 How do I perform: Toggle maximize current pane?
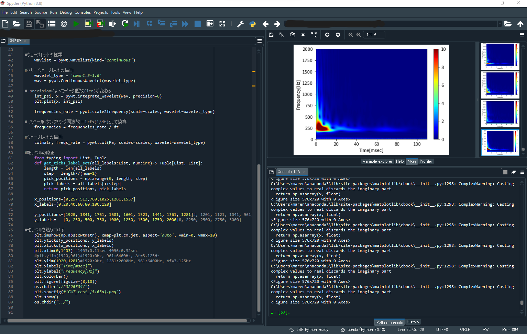click(222, 24)
